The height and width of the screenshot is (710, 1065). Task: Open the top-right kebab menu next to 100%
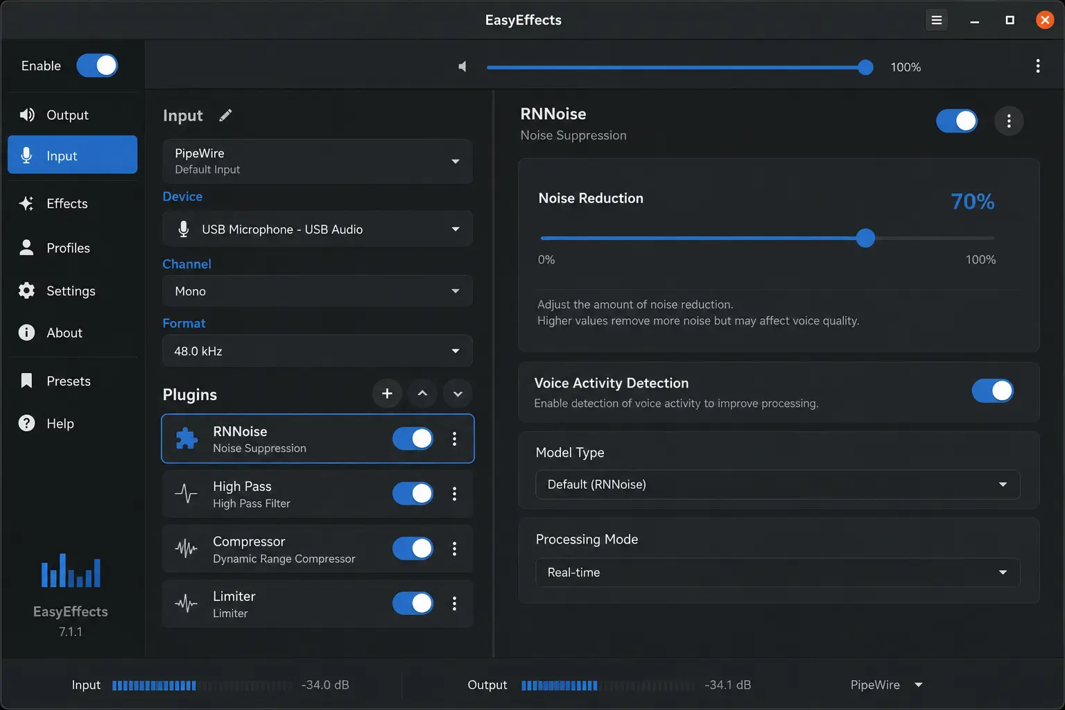[x=1037, y=66]
